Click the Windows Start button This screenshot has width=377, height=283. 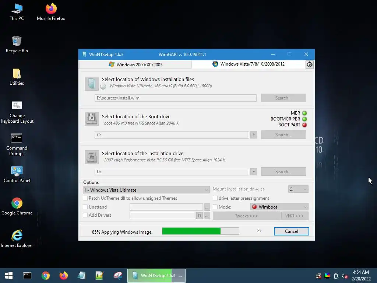(x=9, y=276)
